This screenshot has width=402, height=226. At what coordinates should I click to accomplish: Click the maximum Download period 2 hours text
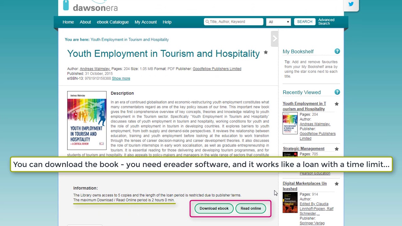tap(124, 200)
